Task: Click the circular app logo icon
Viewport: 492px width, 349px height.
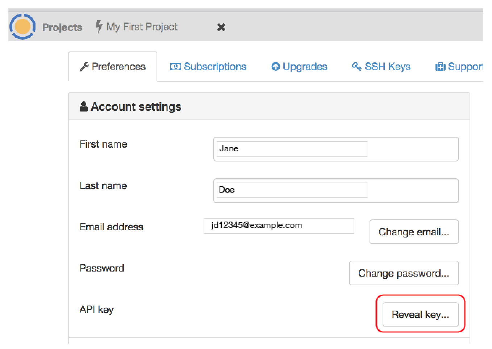Action: (x=22, y=27)
